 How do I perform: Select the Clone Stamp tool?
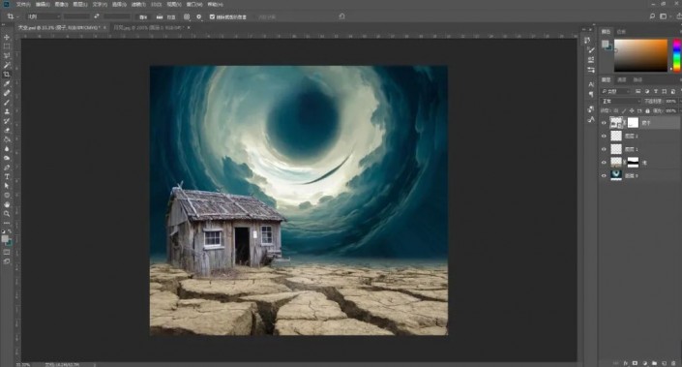pos(7,111)
